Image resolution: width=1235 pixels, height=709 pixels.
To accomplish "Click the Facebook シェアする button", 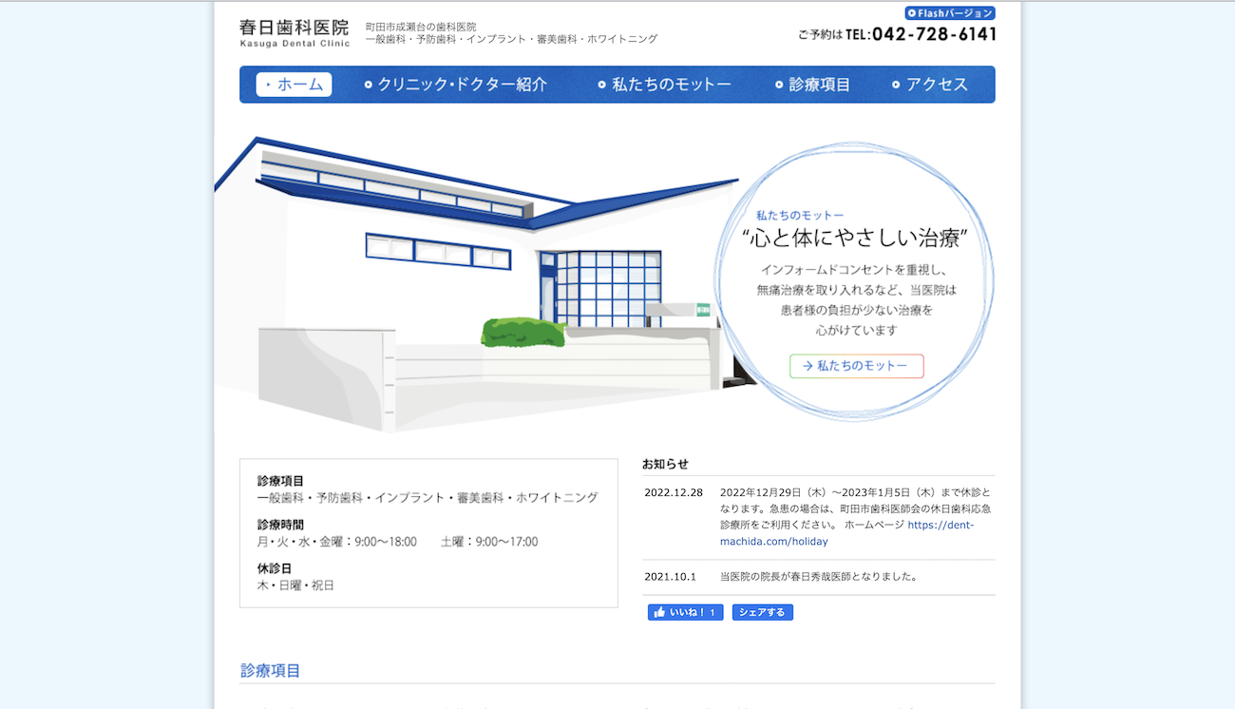I will (762, 612).
